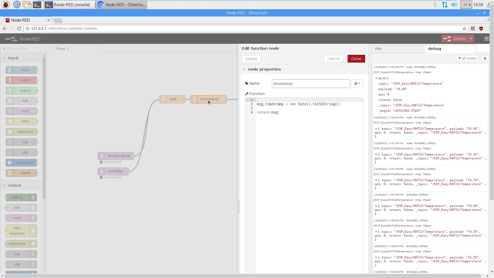Select the mqtt input node in the palette
Image resolution: width=494 pixels, height=278 pixels.
pos(22,111)
